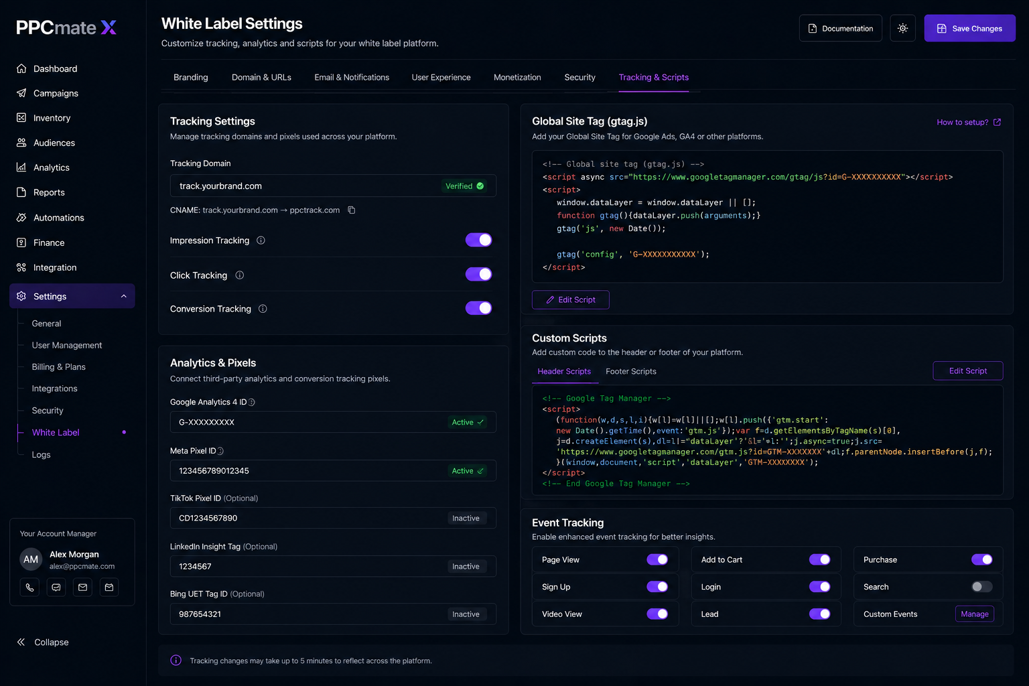Switch to User Experience tab
Viewport: 1029px width, 686px height.
[441, 78]
